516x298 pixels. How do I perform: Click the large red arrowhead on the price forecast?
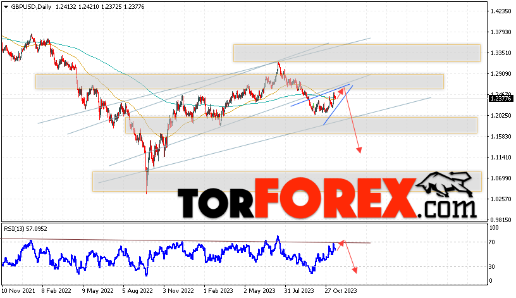click(x=359, y=150)
